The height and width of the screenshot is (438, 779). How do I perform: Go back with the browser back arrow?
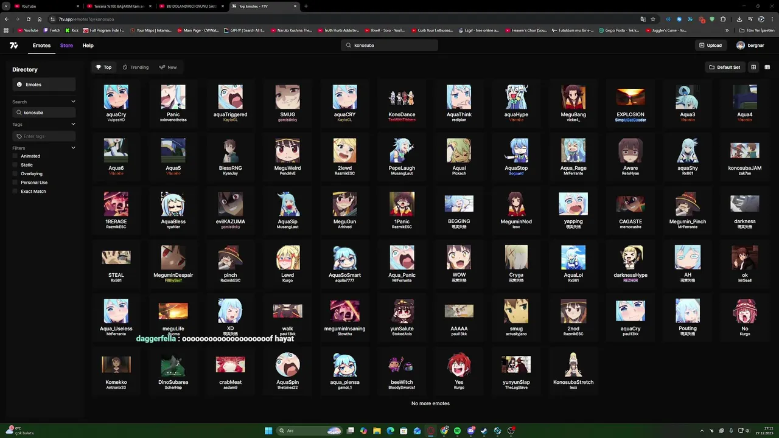tap(7, 19)
